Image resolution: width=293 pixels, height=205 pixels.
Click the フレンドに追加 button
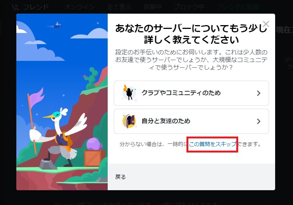pyautogui.click(x=238, y=7)
